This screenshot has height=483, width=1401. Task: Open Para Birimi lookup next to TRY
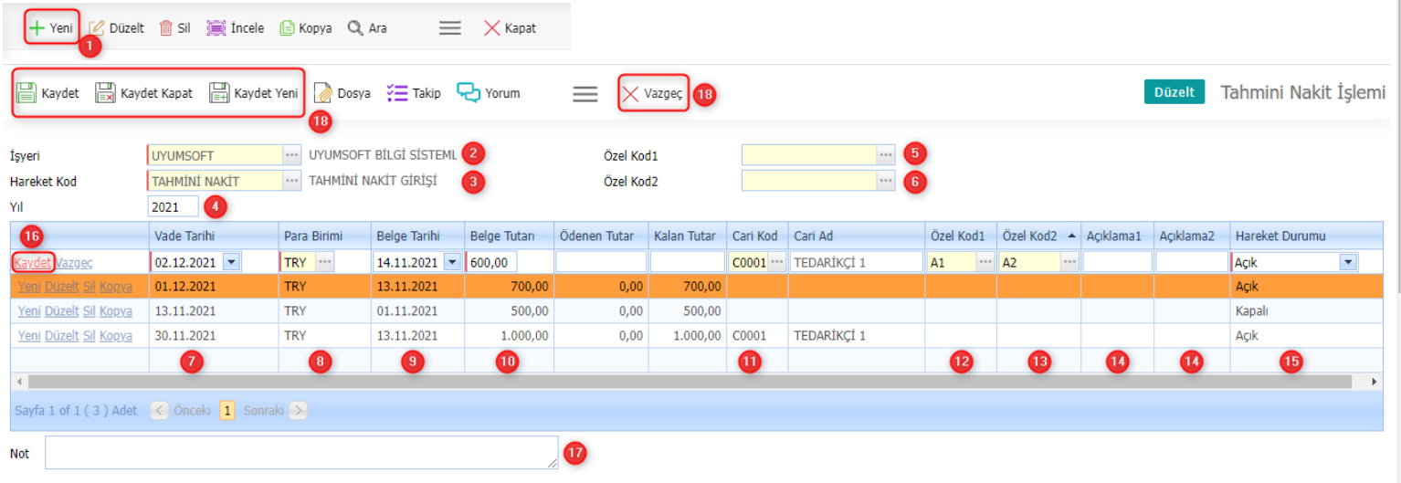[325, 262]
